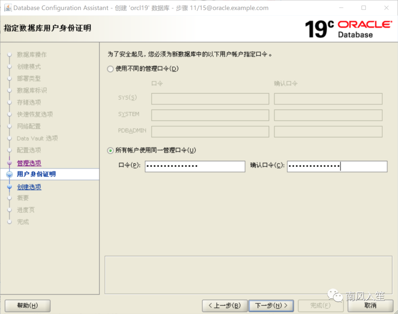This screenshot has height=314, width=398.
Task: Click the 完成(F) button
Action: tap(321, 306)
